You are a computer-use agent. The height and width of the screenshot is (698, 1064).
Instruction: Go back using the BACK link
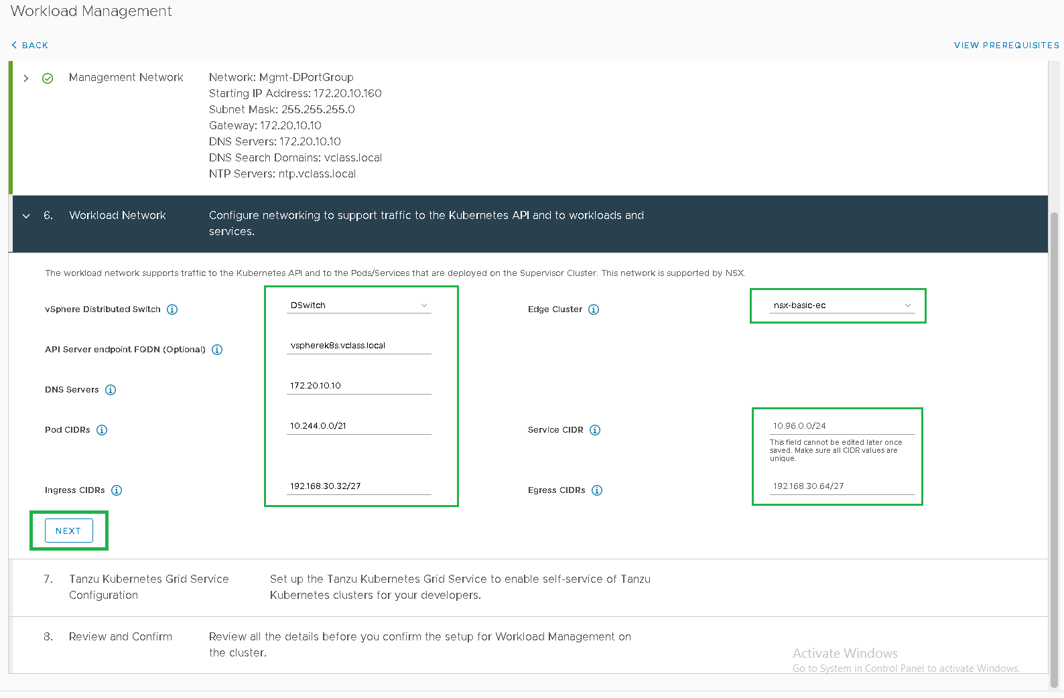pos(30,45)
